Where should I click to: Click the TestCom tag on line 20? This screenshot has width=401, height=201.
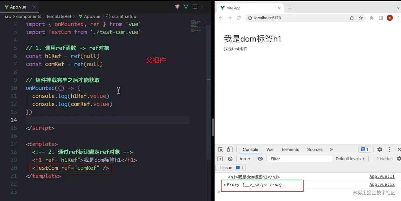[x=47, y=168]
